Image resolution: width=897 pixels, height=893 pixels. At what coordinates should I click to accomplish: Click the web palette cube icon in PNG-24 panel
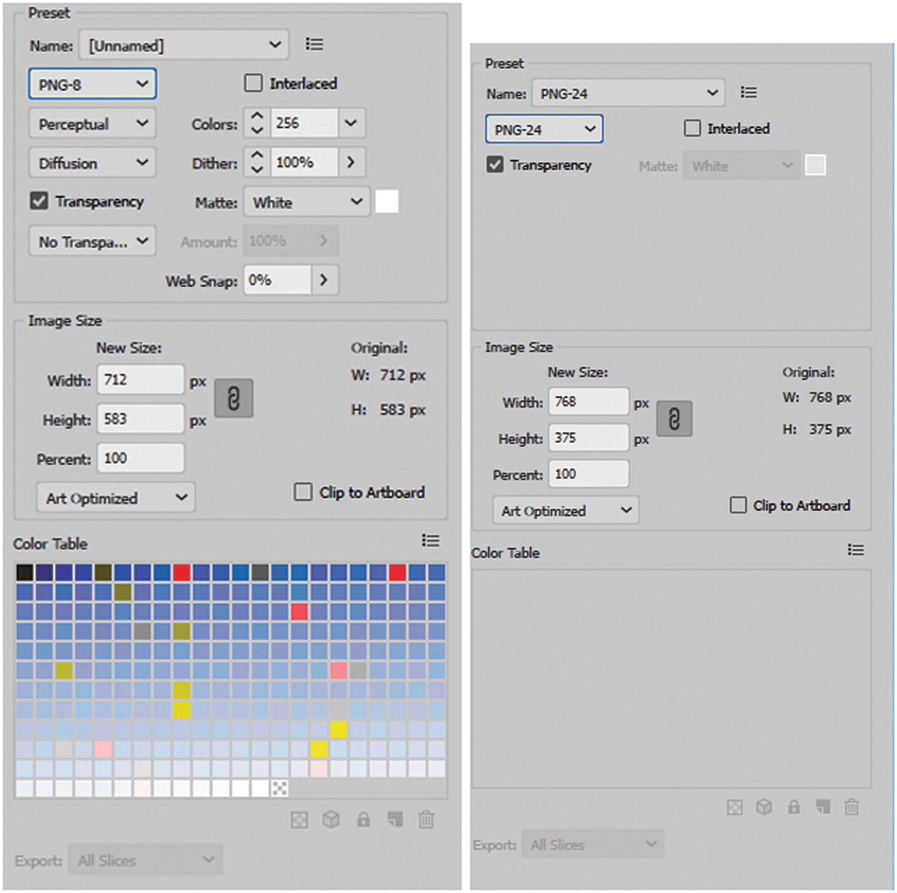coord(764,807)
